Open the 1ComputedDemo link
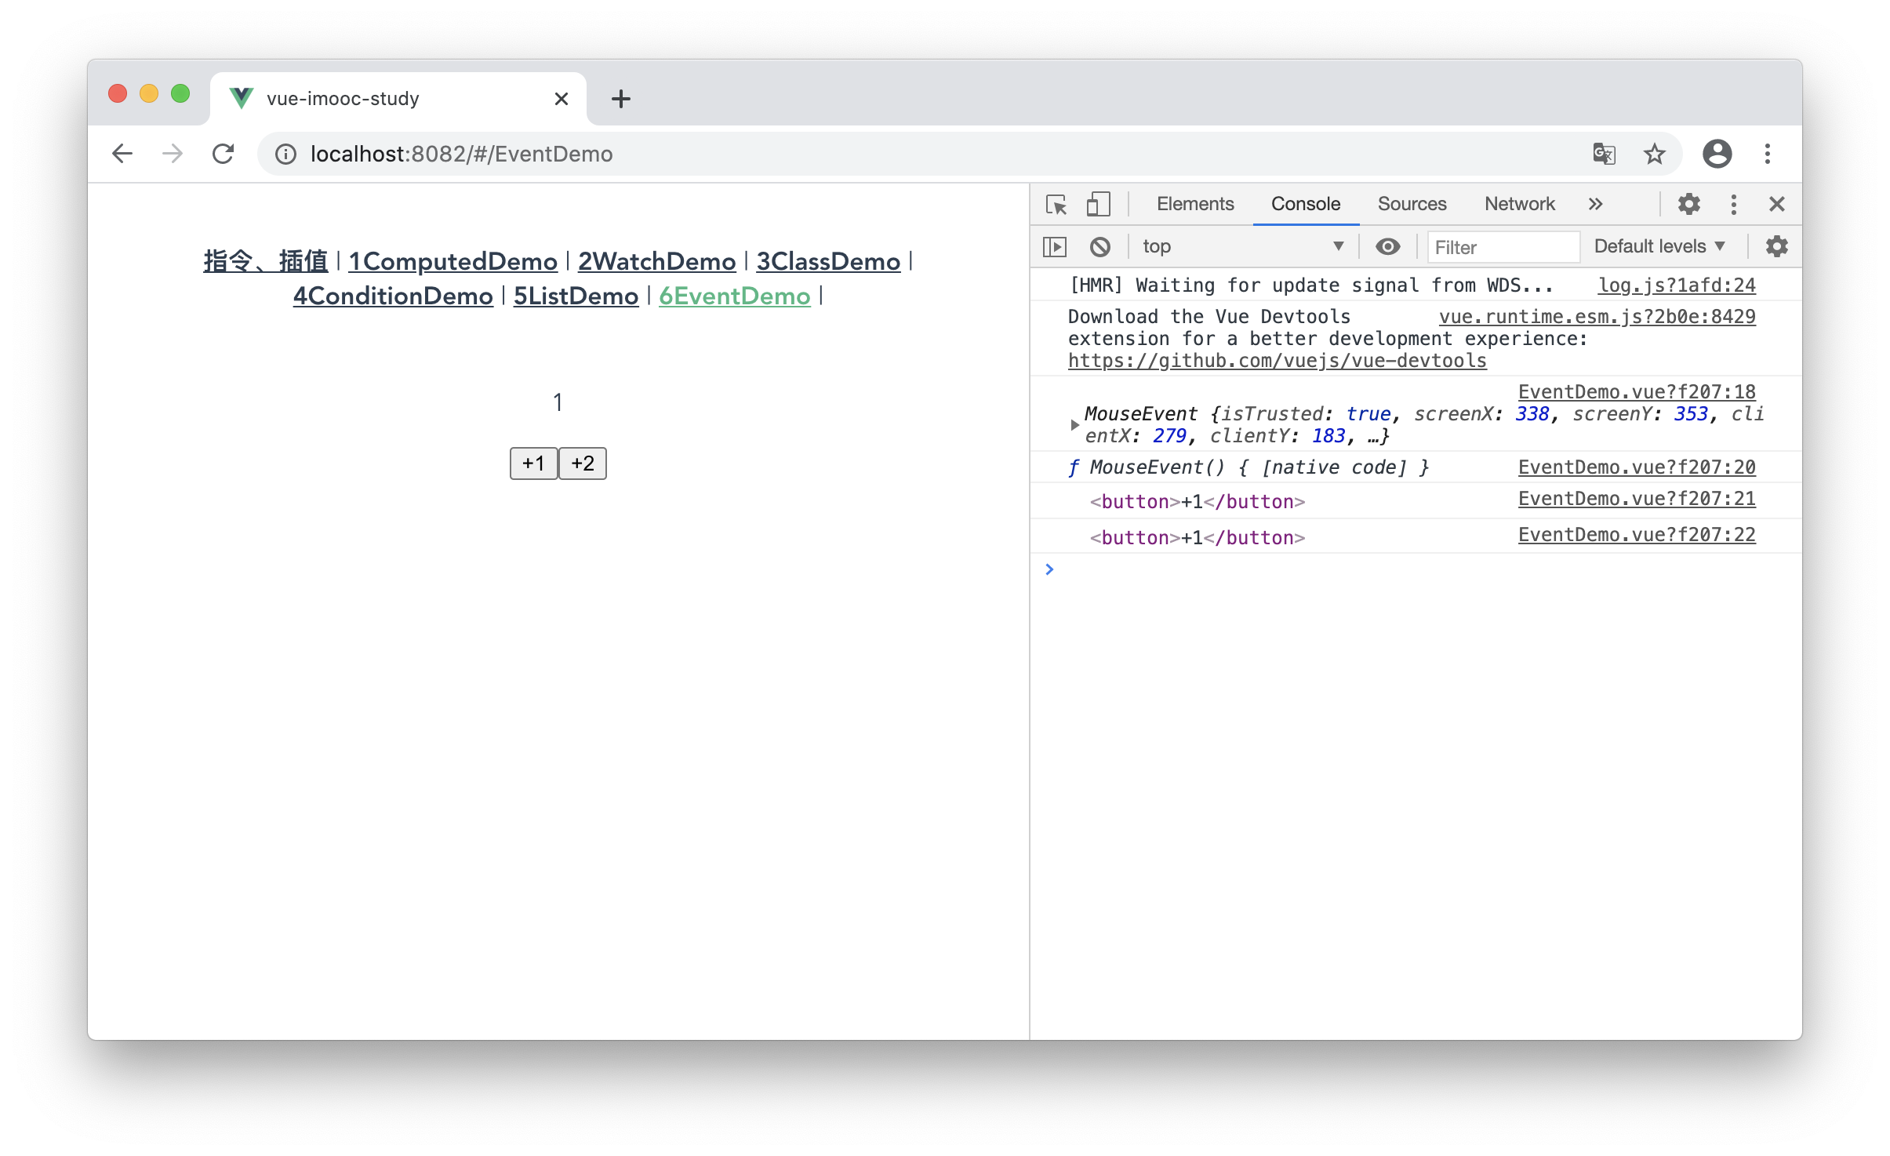Image resolution: width=1890 pixels, height=1156 pixels. click(453, 261)
